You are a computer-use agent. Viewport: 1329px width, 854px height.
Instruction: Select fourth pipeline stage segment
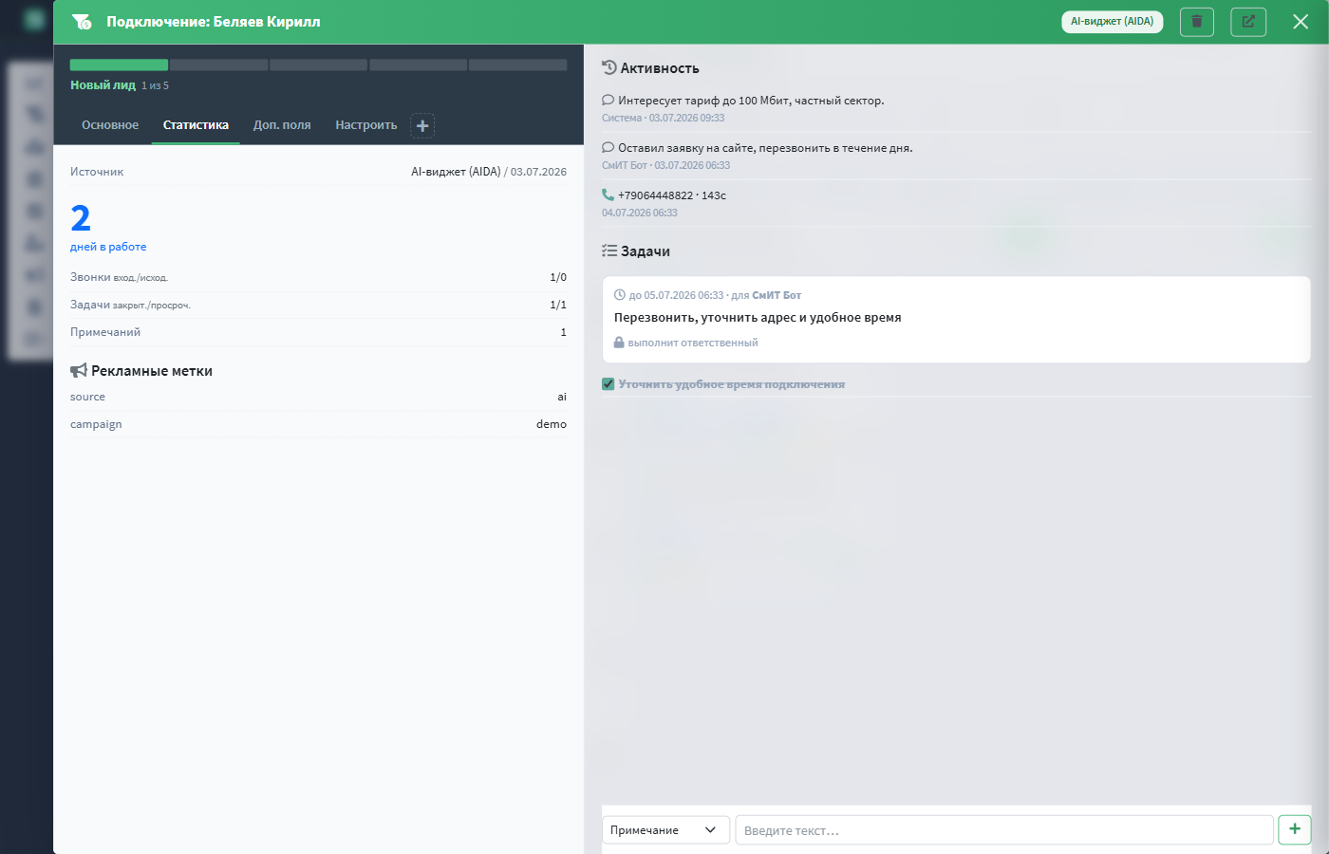pyautogui.click(x=418, y=65)
